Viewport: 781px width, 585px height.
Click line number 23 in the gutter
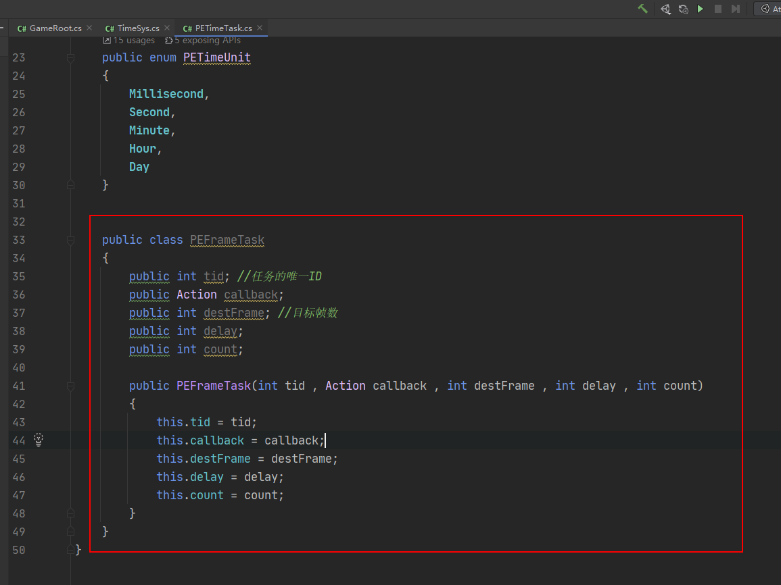(19, 57)
